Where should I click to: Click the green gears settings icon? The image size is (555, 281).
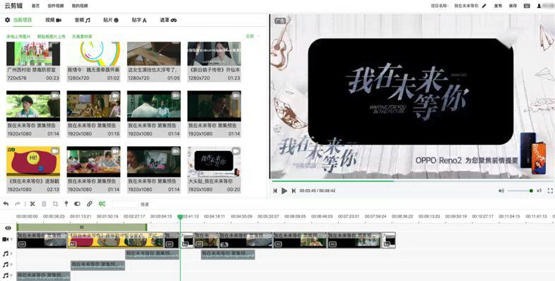point(102,204)
